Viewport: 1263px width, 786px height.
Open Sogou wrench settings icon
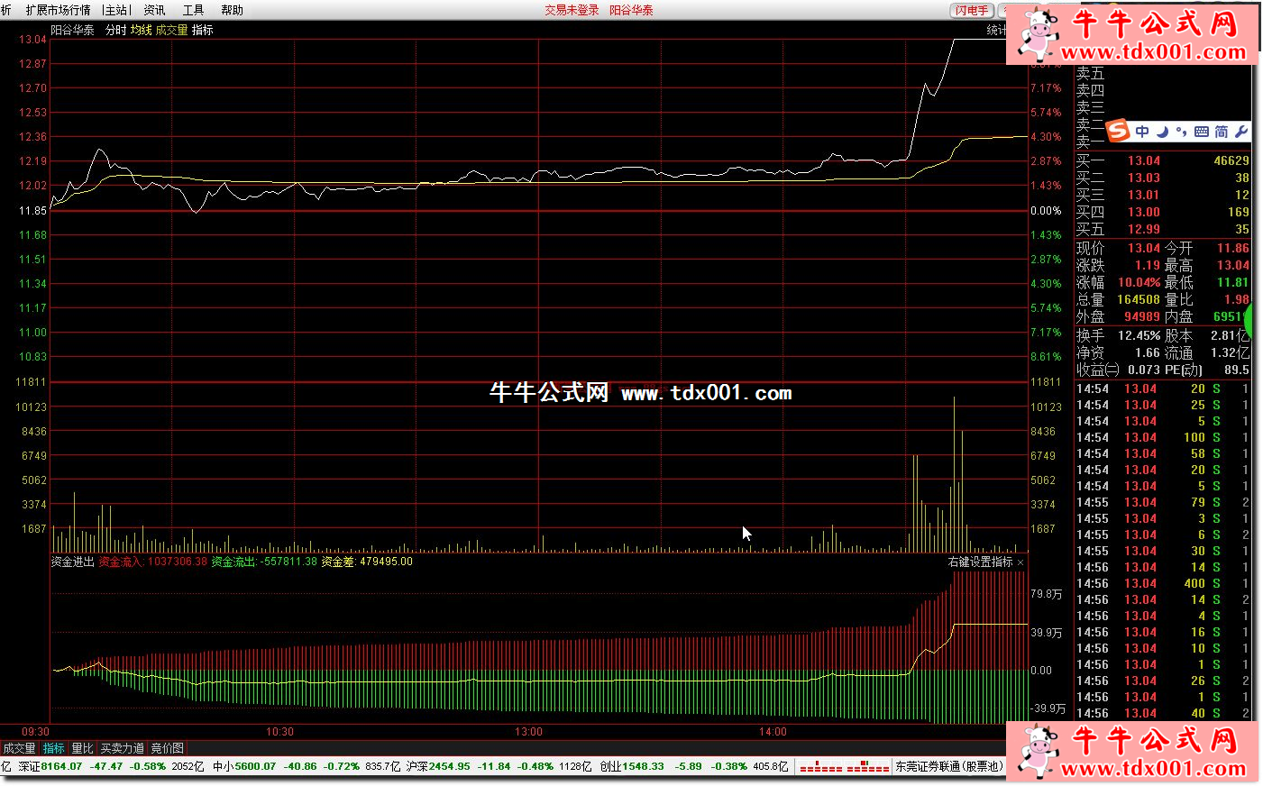pos(1241,132)
